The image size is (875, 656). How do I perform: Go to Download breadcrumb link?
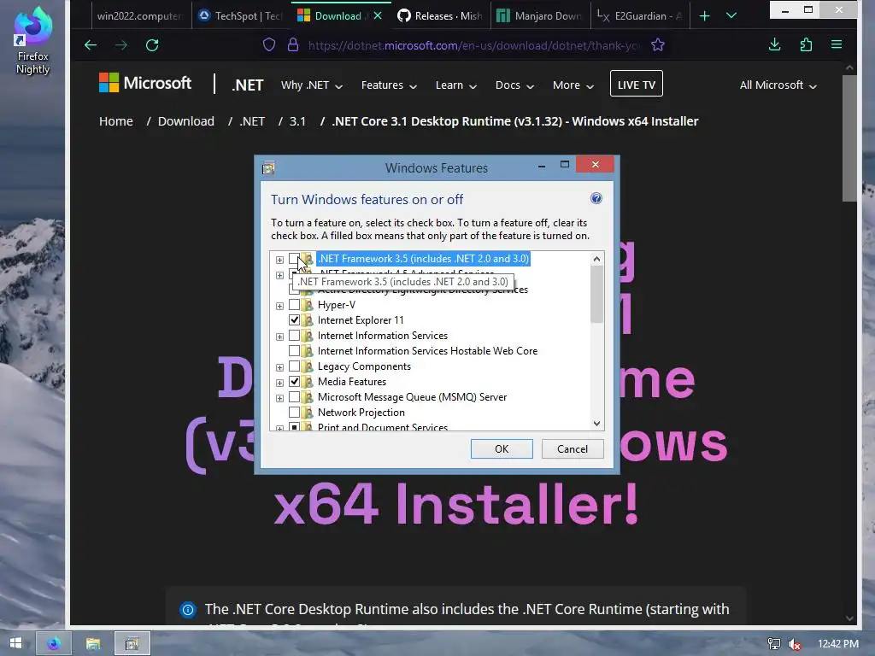point(185,121)
